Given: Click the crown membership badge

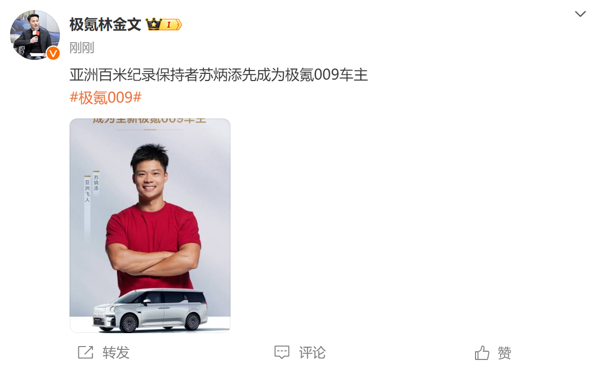Looking at the screenshot, I should pos(153,24).
